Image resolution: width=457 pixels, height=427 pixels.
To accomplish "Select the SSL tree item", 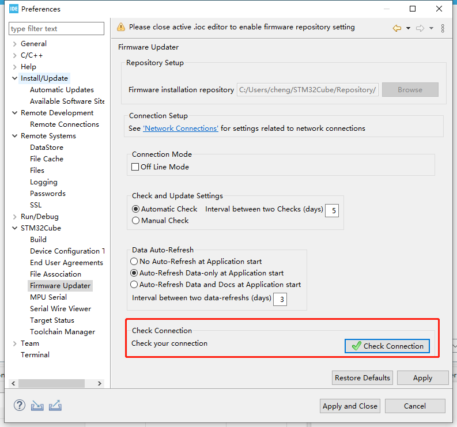I will pyautogui.click(x=36, y=205).
